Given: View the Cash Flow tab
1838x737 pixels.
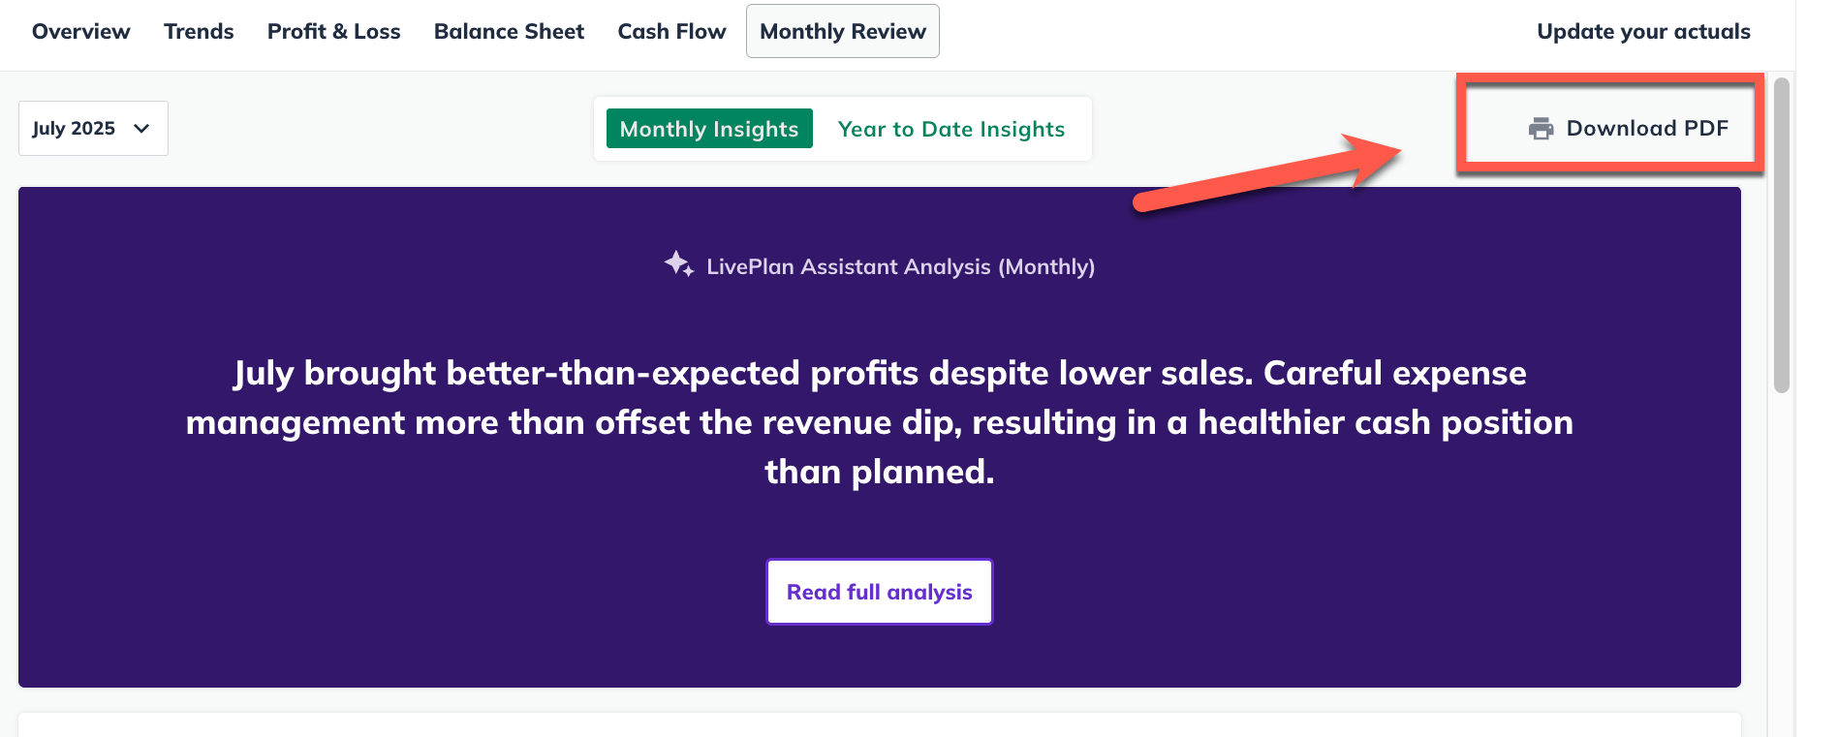Looking at the screenshot, I should [671, 31].
